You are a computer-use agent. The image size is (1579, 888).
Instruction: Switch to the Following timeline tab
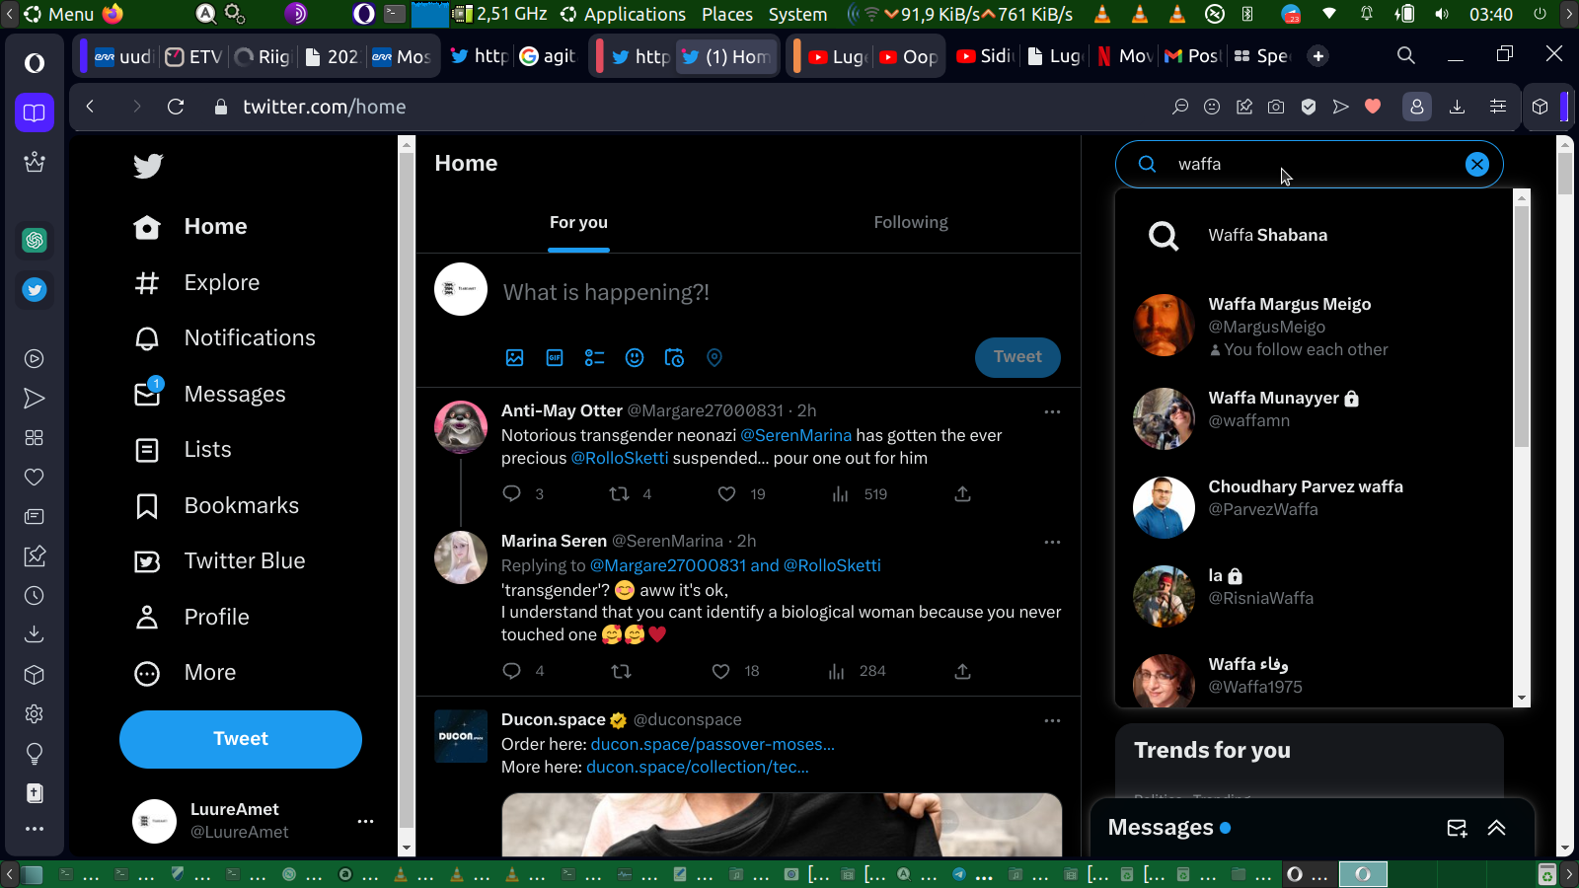tap(911, 223)
